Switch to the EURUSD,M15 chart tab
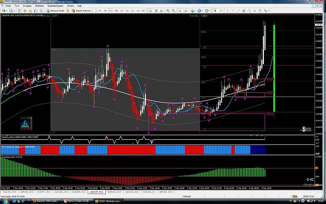The height and width of the screenshot is (204, 326). click(9, 192)
